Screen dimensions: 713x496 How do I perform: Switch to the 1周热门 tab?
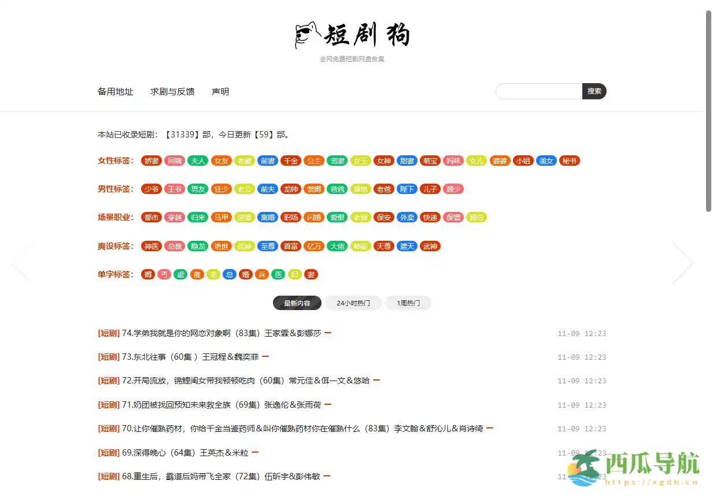point(408,303)
